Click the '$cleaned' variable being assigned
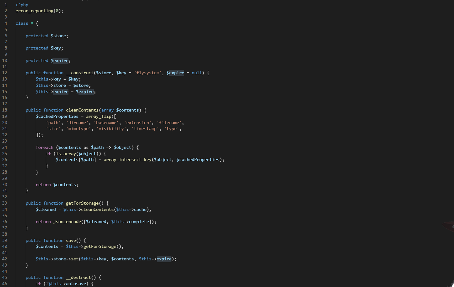The height and width of the screenshot is (287, 454). tap(46, 210)
